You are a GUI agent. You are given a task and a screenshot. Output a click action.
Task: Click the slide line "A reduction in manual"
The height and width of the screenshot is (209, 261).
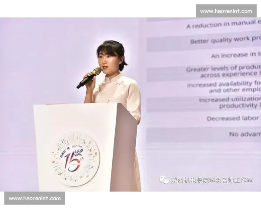[x=224, y=24]
